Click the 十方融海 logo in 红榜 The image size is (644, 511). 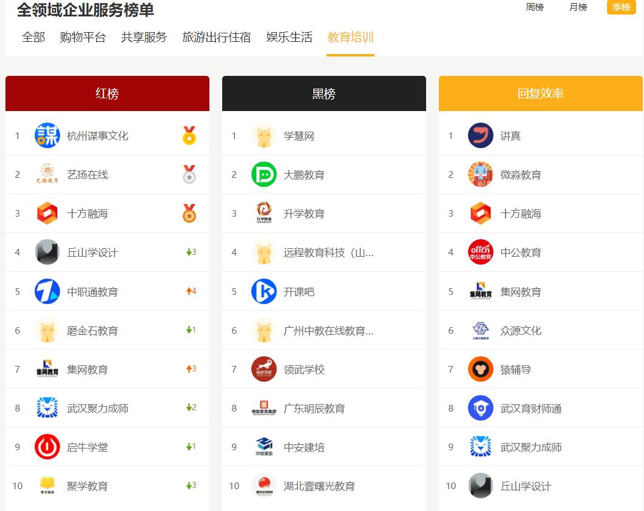click(47, 214)
